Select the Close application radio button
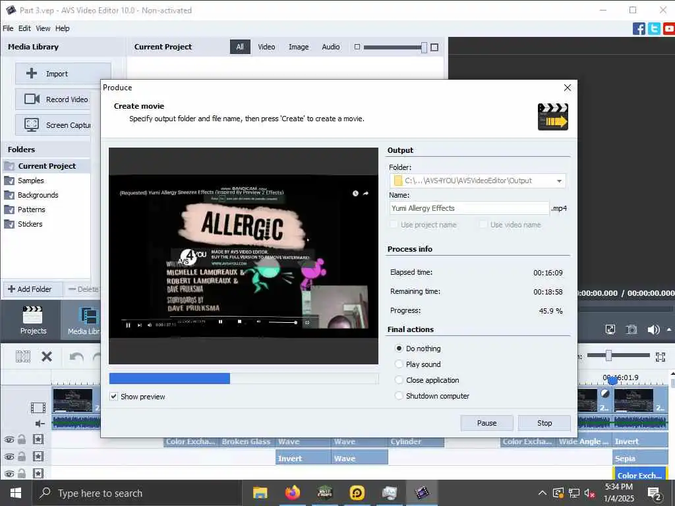The image size is (675, 506). pyautogui.click(x=399, y=380)
